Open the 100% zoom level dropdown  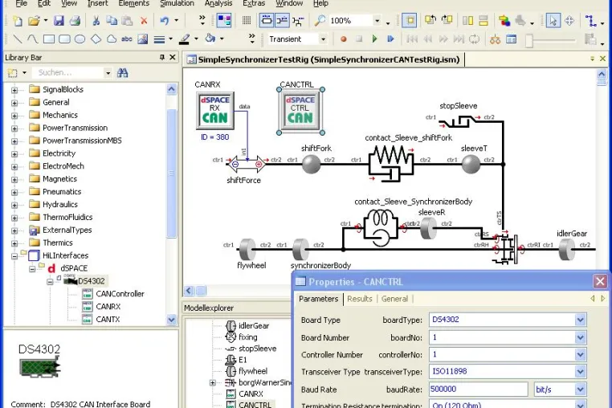tap(377, 21)
